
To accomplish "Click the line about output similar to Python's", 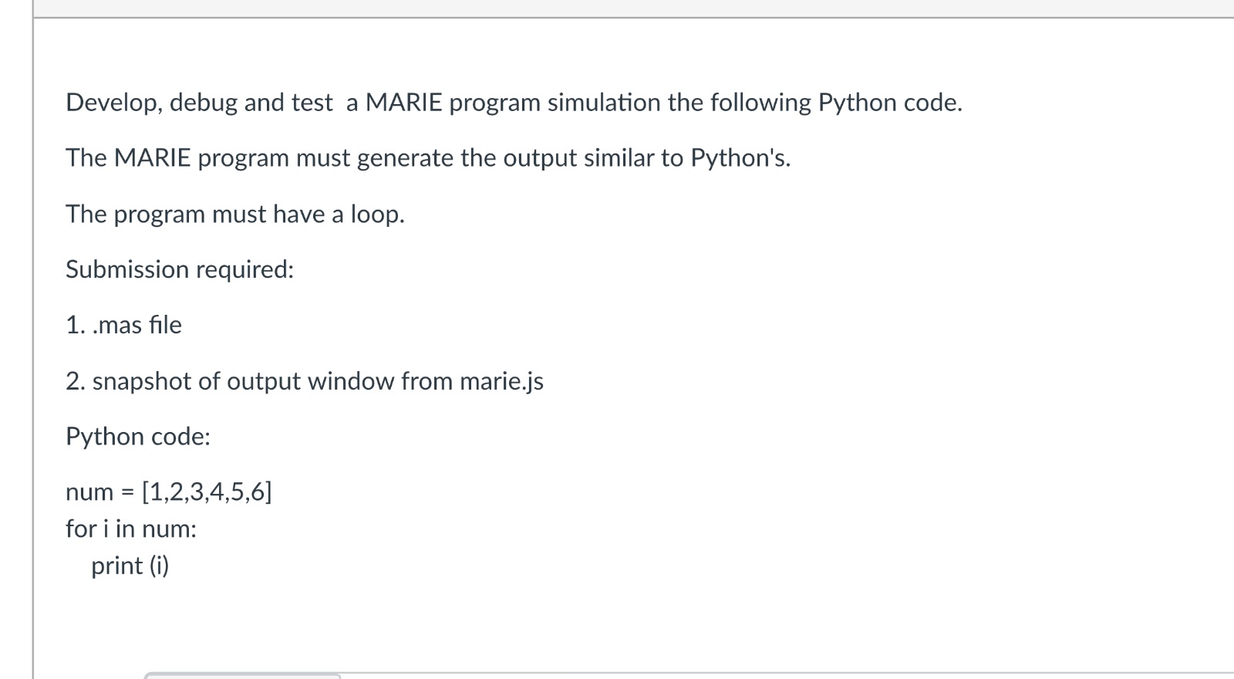I will [x=428, y=158].
